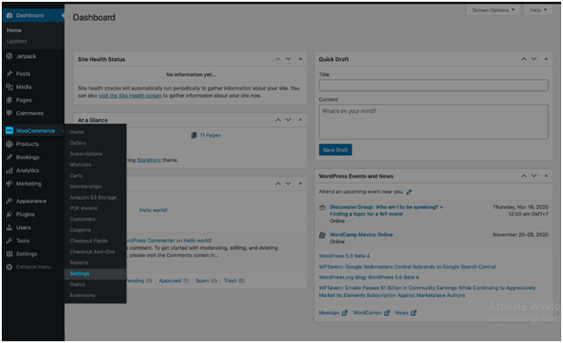The image size is (563, 343).
Task: Open the WordCamp México Online event link
Action: (x=361, y=235)
